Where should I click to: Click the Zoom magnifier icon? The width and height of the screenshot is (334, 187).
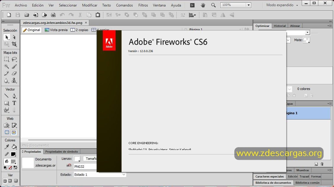(x=213, y=5)
